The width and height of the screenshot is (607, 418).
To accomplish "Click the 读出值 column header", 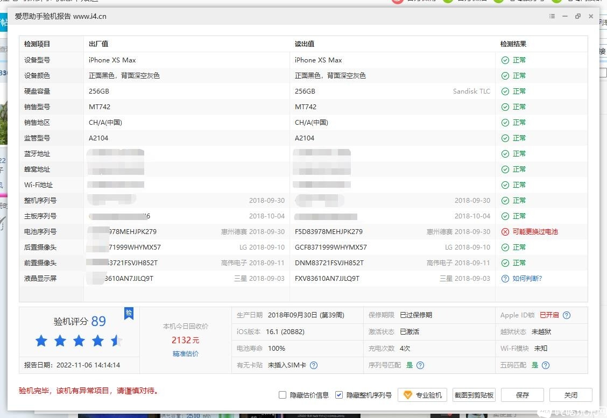I will [x=305, y=44].
